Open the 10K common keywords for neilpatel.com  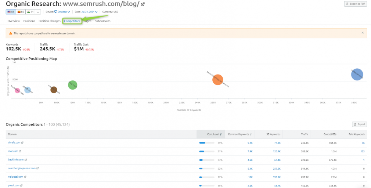click(x=251, y=177)
